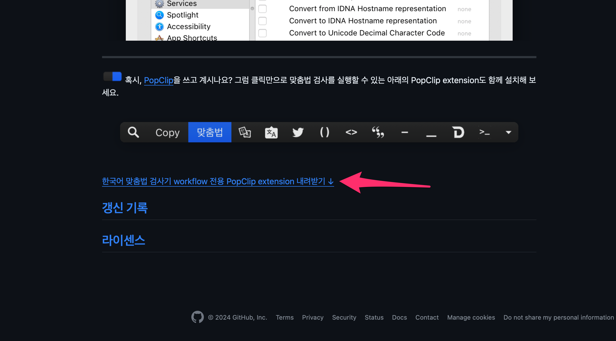This screenshot has width=616, height=341.
Task: Enable Convert to Unicode Decimal Character Code
Action: tap(262, 33)
